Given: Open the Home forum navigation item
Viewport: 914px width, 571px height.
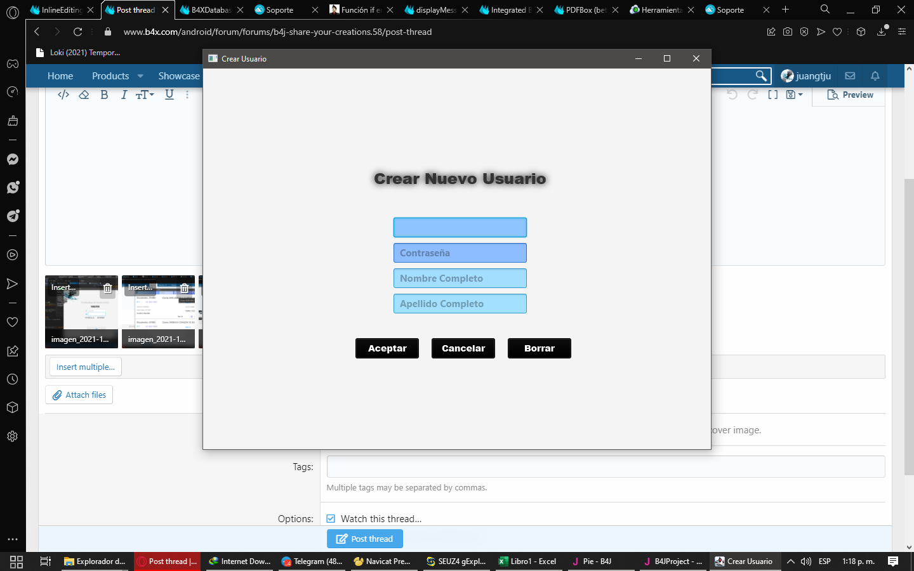Looking at the screenshot, I should (x=60, y=76).
